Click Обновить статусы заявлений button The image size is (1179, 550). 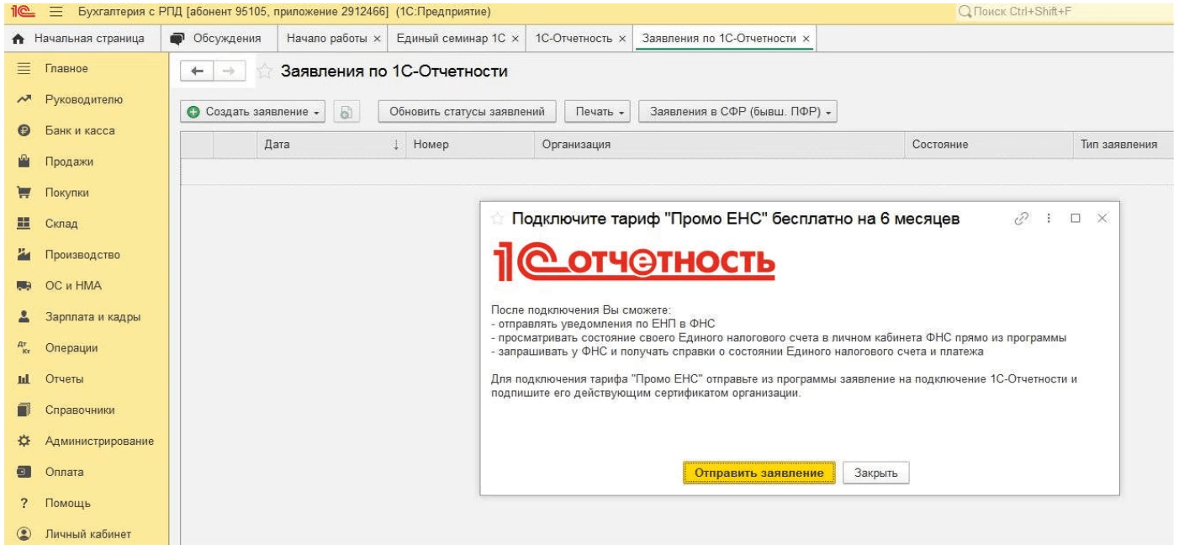[468, 112]
